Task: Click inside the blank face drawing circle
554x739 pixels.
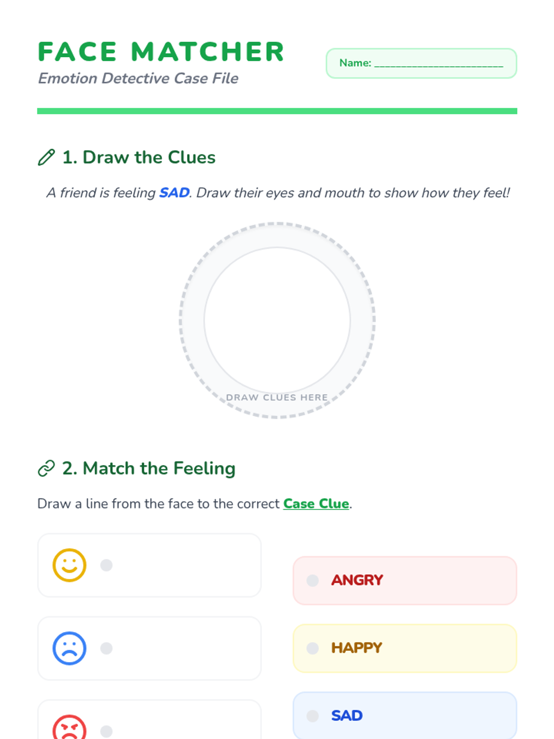Action: coord(277,319)
